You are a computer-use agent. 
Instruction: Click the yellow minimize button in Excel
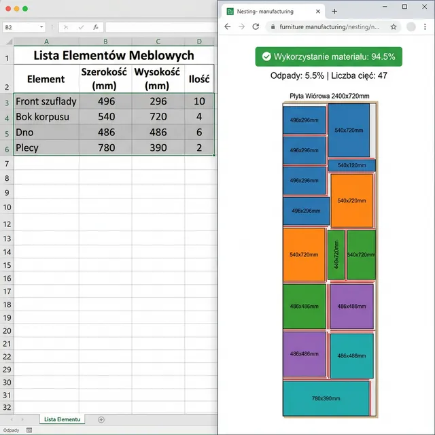(x=16, y=9)
